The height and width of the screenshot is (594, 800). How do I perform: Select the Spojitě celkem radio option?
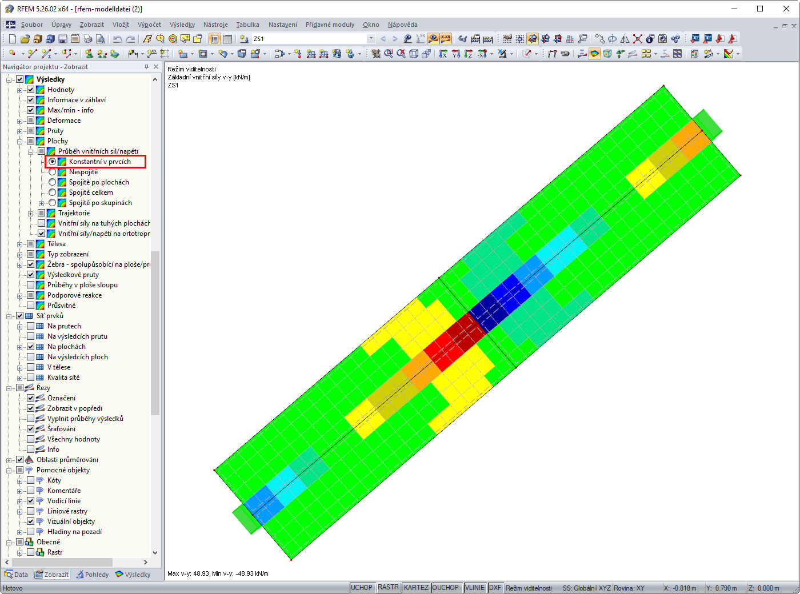tap(53, 192)
